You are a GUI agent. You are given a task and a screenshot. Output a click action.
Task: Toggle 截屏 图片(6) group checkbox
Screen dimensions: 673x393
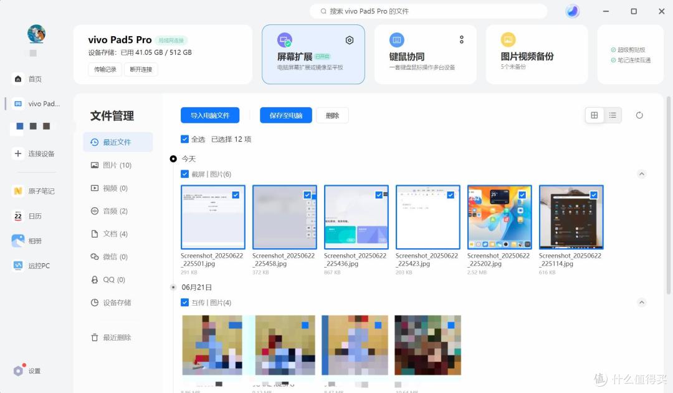click(x=184, y=174)
